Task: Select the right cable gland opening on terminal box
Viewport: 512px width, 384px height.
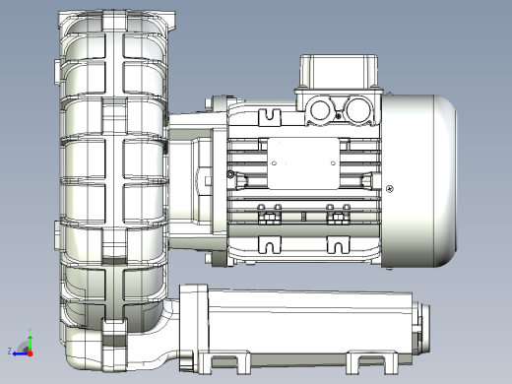Action: (357, 110)
